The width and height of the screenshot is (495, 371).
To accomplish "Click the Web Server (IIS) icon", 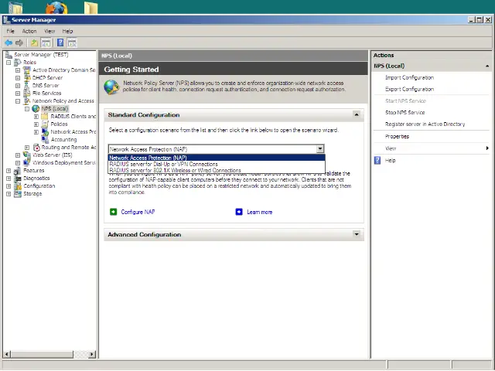I will (27, 155).
